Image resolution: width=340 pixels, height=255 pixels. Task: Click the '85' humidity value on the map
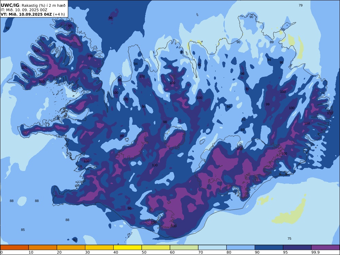point(23,230)
